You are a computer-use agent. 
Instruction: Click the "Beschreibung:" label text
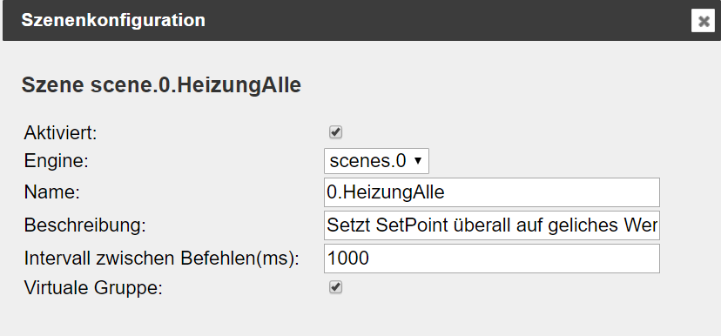pos(84,225)
